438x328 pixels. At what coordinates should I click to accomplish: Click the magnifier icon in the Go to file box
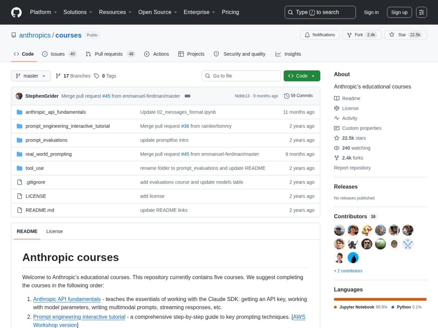[208, 76]
